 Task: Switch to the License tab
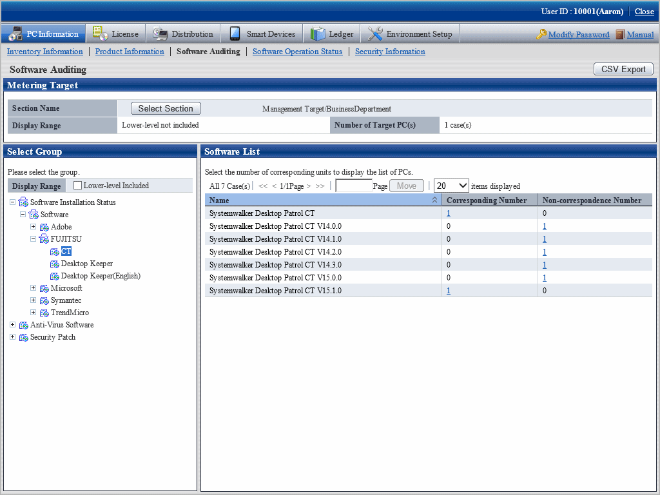coord(116,34)
